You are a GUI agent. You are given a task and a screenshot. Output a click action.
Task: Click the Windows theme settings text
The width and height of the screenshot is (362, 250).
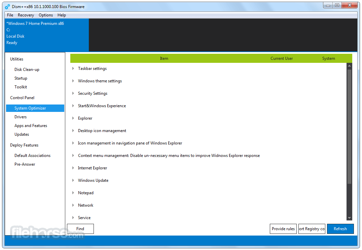[100, 81]
